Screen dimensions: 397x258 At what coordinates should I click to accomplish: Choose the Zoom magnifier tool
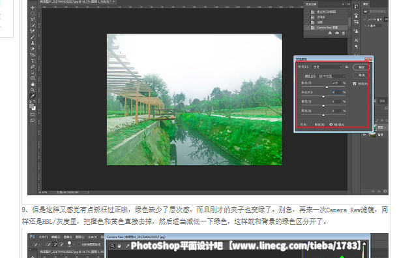click(33, 90)
